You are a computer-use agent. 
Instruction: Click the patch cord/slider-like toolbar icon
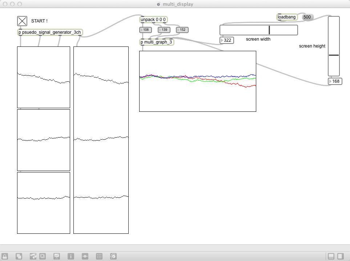(85, 256)
